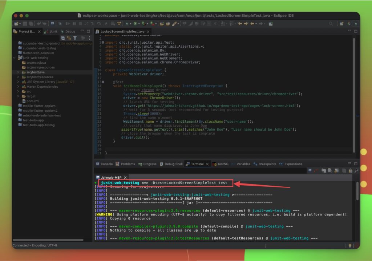The image size is (372, 261).
Task: Click the green Run toolbar button
Action: click(x=135, y=24)
